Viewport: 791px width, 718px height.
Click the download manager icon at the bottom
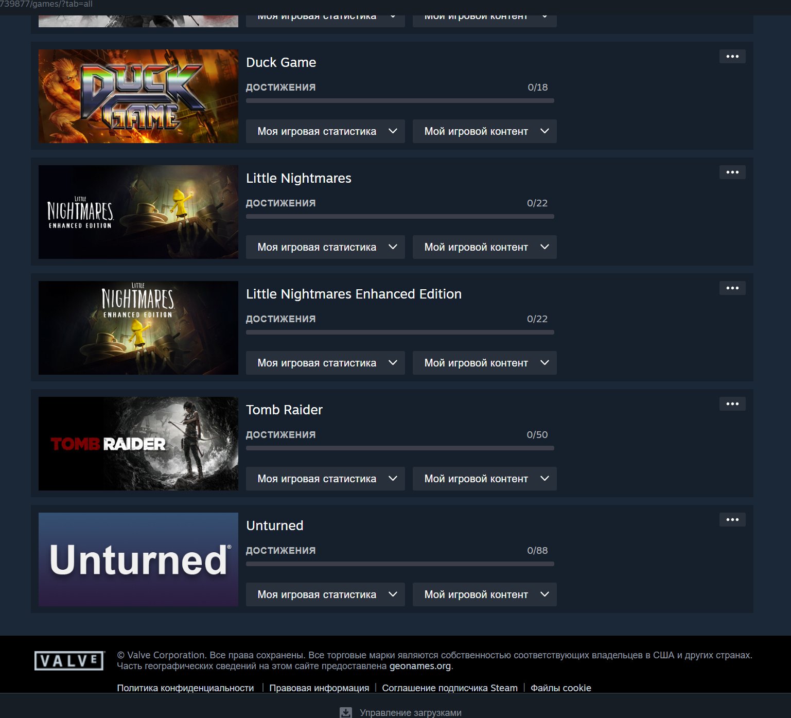click(346, 712)
